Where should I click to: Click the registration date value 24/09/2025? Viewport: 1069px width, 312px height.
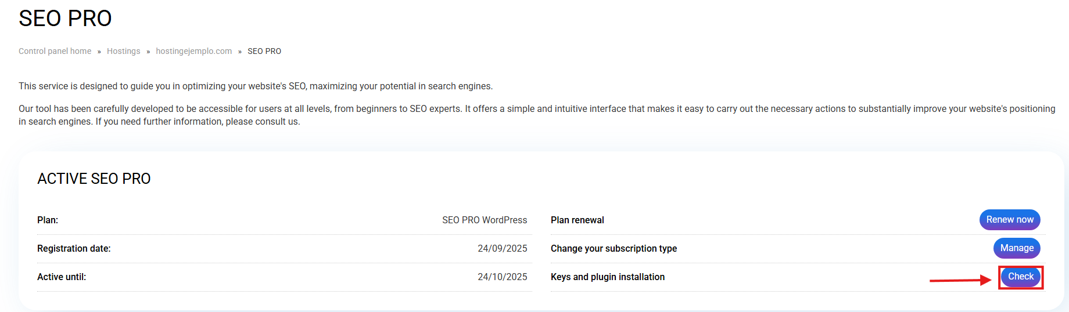pyautogui.click(x=502, y=249)
